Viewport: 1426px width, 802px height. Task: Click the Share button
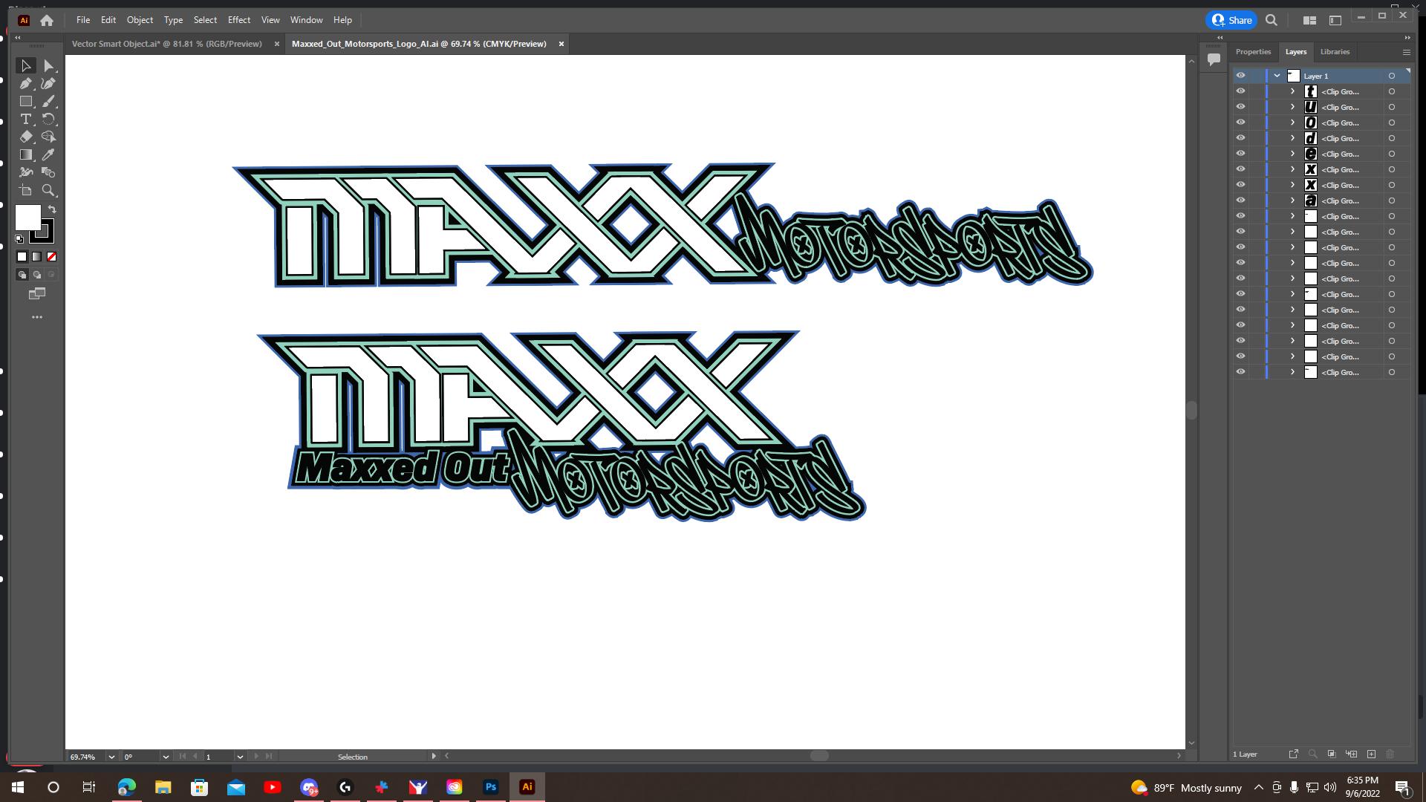1232,20
